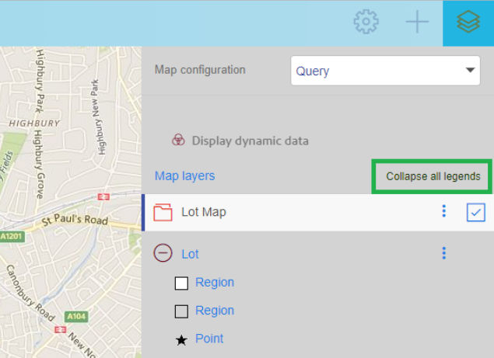The height and width of the screenshot is (358, 494).
Task: Click the Lot Map layer name
Action: (204, 212)
